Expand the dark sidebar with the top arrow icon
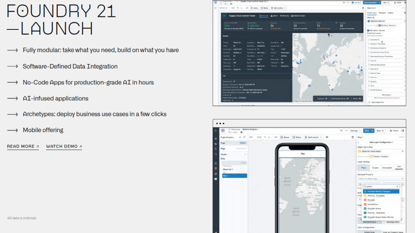The image size is (415, 233). click(216, 131)
